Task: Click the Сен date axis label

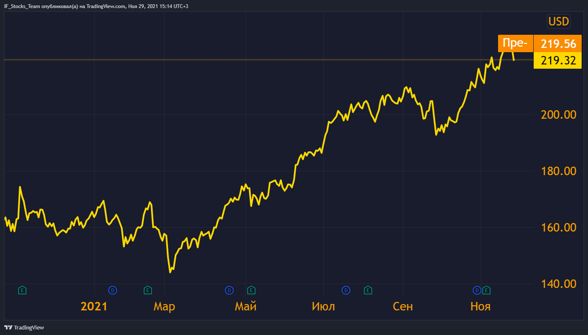Action: [403, 307]
